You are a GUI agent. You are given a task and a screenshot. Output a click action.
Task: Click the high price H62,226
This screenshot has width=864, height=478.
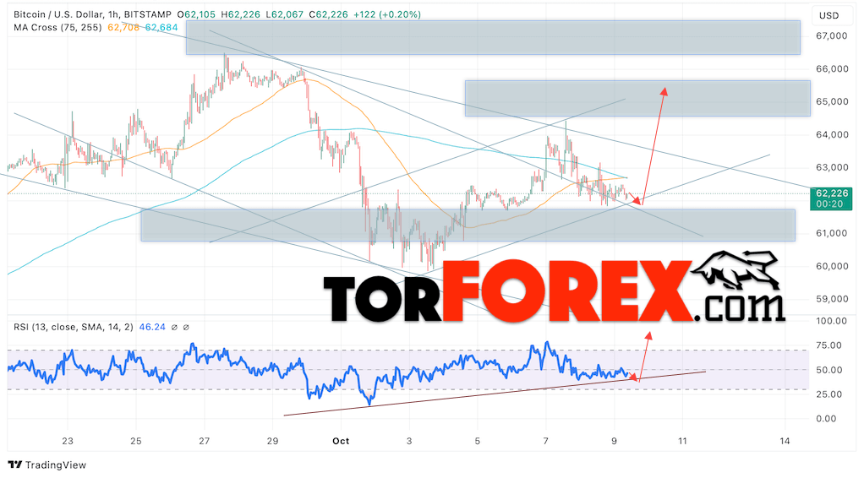(240, 14)
